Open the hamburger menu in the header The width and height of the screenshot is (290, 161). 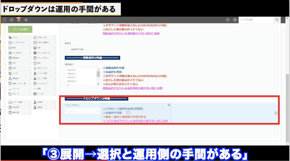tap(4, 20)
